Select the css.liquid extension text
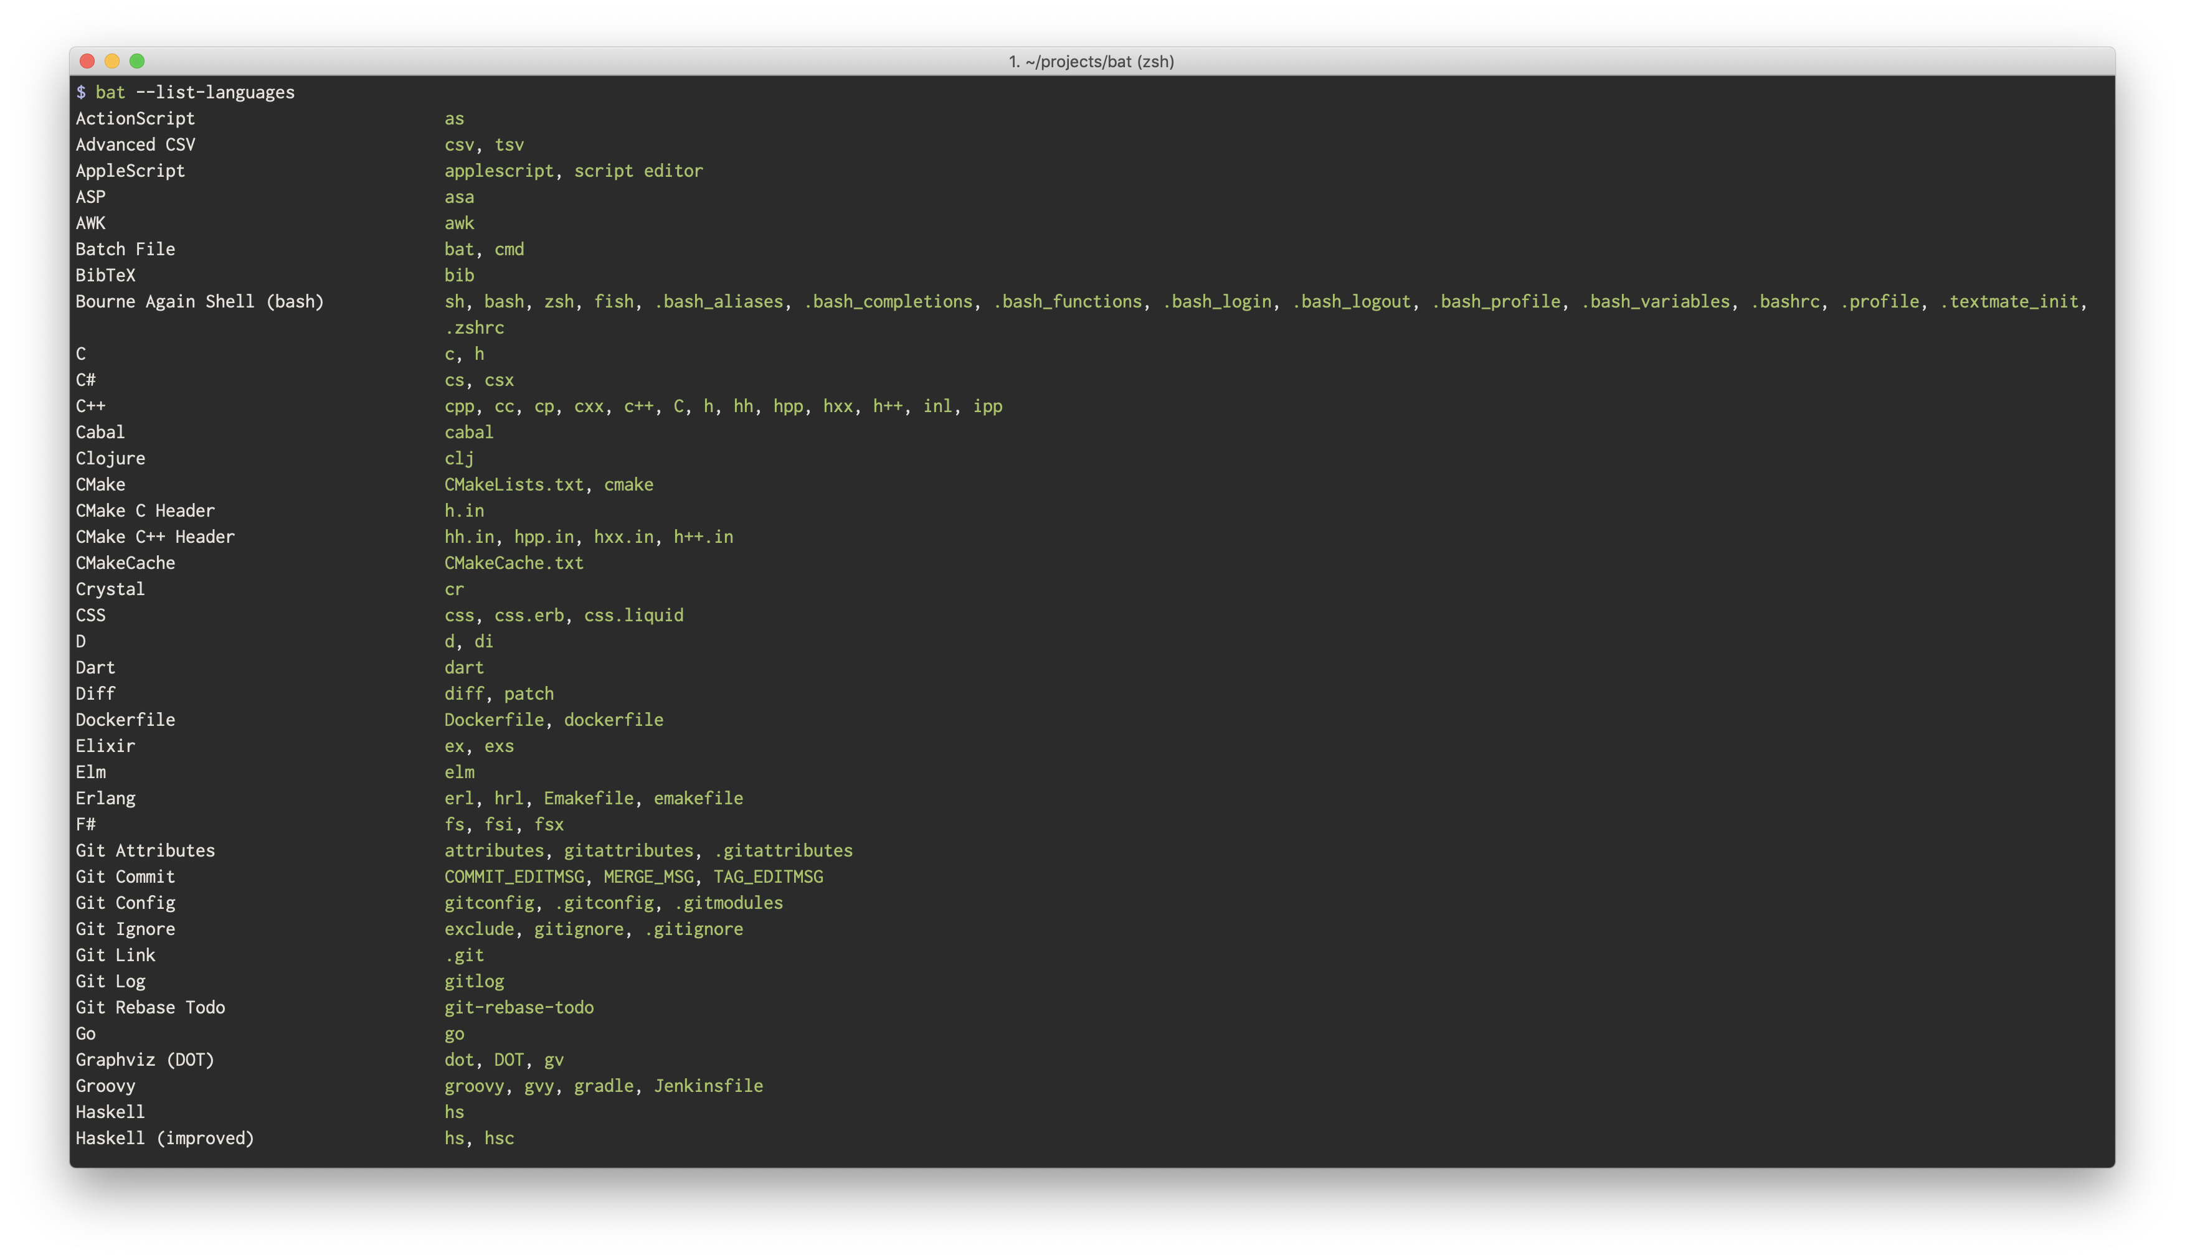 (633, 615)
